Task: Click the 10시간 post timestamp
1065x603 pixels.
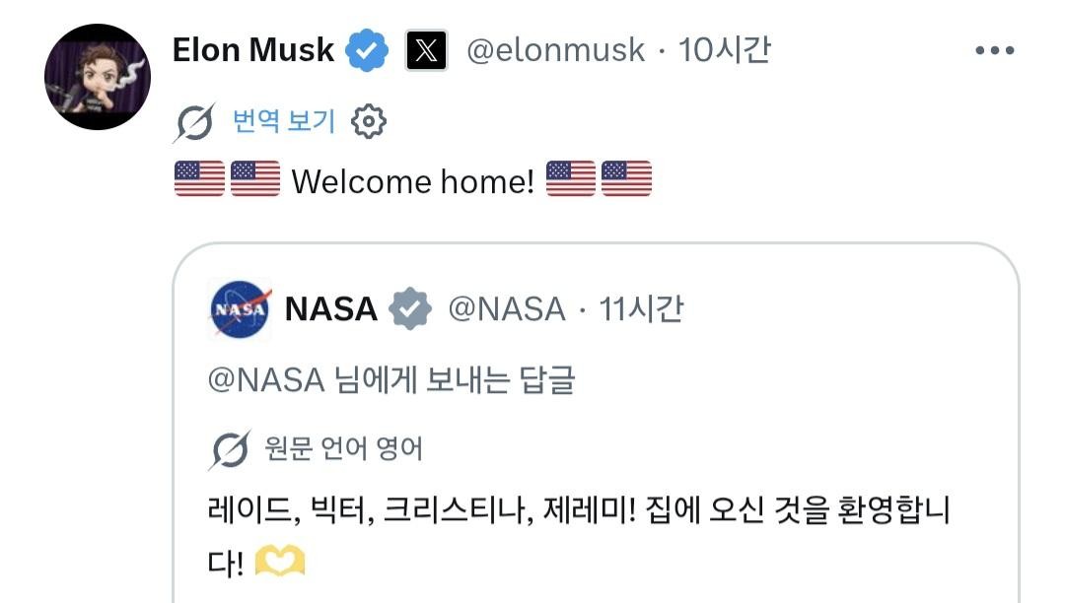Action: pos(725,50)
